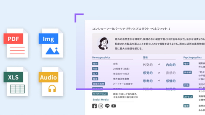Click the 結婚の有無 tag label

pyautogui.click(x=98, y=84)
